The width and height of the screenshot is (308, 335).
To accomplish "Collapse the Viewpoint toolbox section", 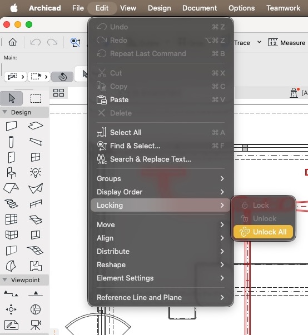I will [x=4, y=279].
